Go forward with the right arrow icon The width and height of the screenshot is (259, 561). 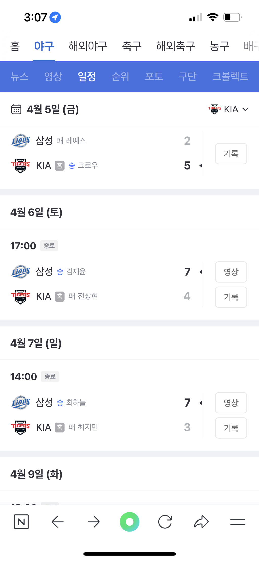[x=94, y=522]
